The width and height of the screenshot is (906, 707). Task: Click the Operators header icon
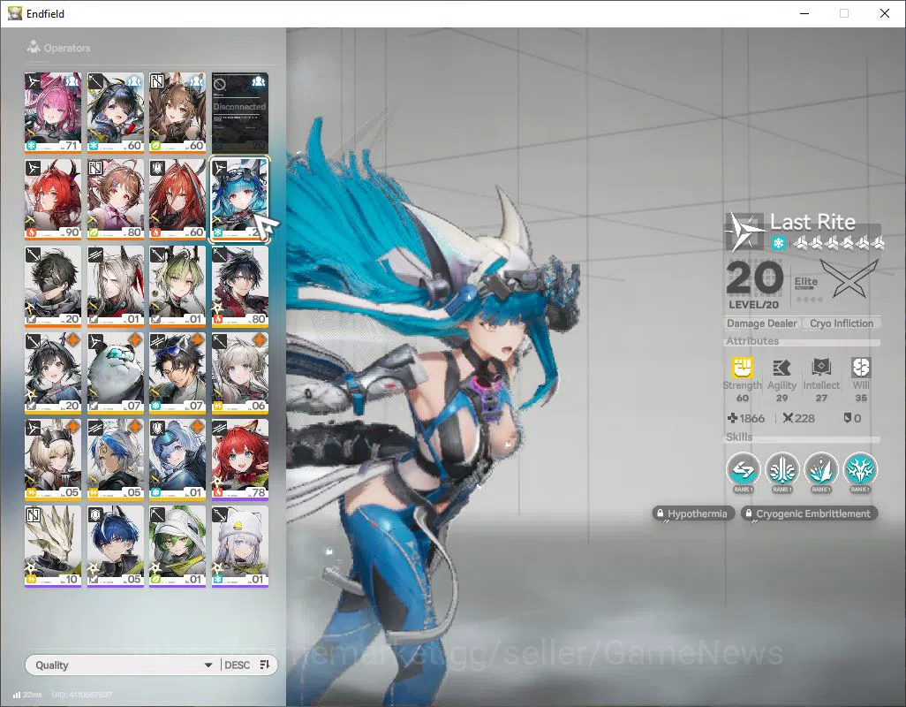(x=34, y=47)
